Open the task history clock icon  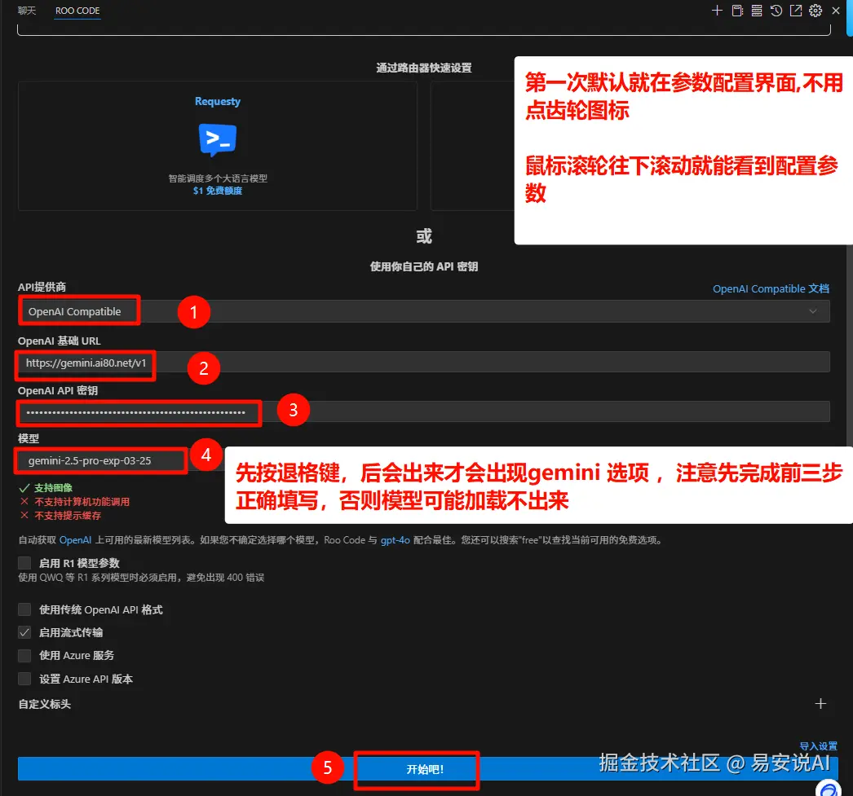(x=776, y=11)
